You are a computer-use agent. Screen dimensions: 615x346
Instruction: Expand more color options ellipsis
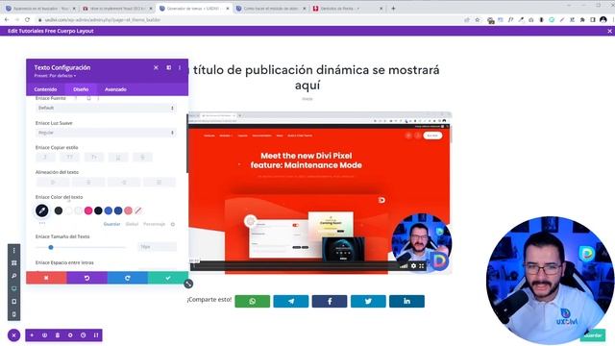[42, 223]
